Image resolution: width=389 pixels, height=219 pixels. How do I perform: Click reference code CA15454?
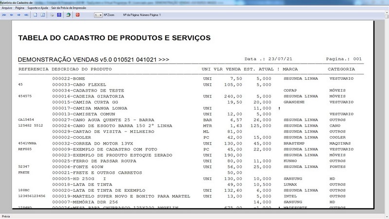click(26, 120)
